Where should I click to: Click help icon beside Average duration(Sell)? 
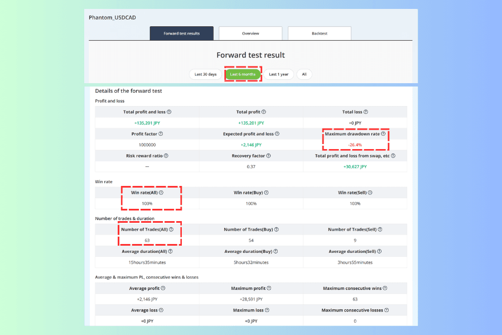point(379,251)
